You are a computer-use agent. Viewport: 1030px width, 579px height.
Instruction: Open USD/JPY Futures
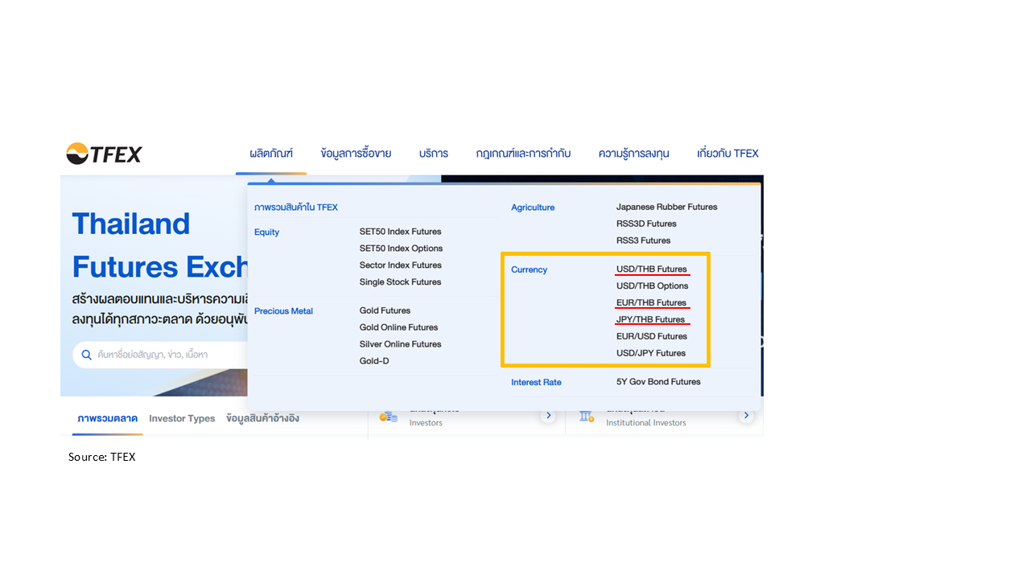[651, 354]
